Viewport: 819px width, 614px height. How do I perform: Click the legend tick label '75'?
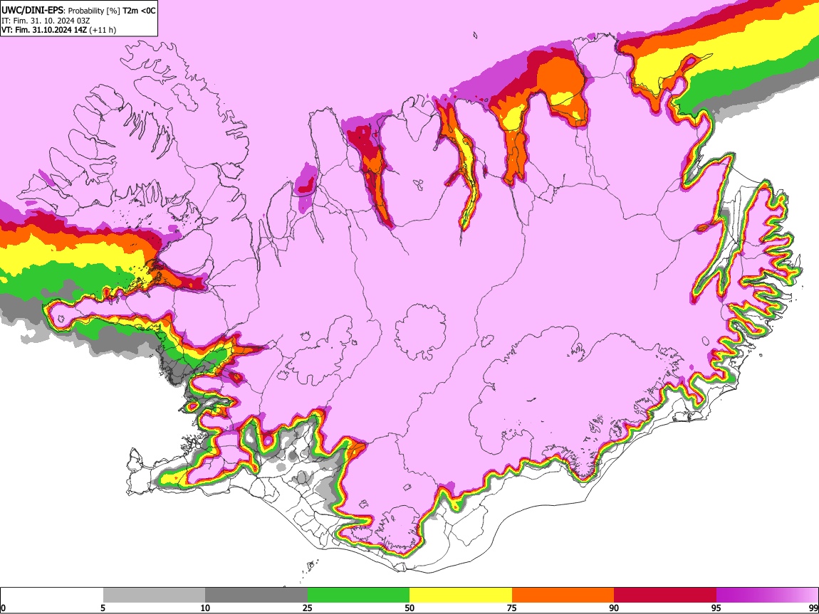tap(512, 608)
